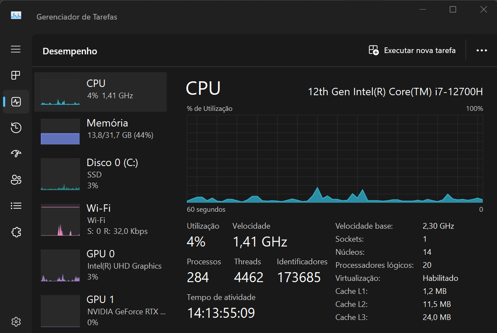
Task: Select the GPU 0 Intel UHD Graphics entry
Action: tap(100, 265)
